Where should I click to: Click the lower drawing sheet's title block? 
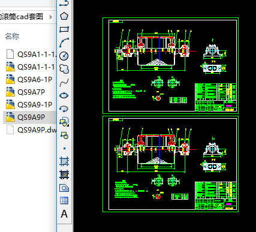(x=216, y=195)
